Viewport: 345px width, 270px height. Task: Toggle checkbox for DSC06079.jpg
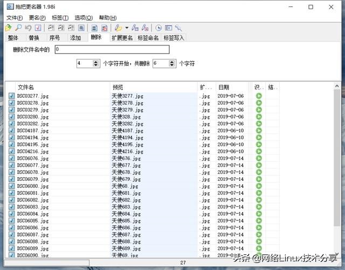[x=11, y=179]
